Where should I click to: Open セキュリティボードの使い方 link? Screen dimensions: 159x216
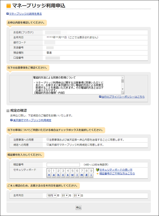click(x=116, y=170)
